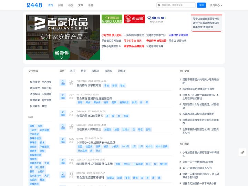This screenshot has height=186, width=248.
Task: Click the 零售 sidebar tag
Action: click(32, 126)
